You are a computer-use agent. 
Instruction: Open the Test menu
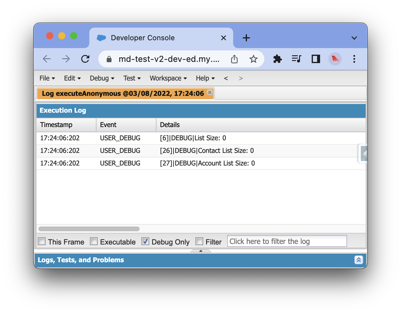pyautogui.click(x=132, y=78)
